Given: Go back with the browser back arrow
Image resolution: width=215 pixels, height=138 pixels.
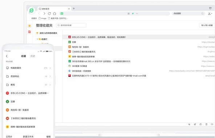Looking at the screenshot, I should click(39, 13).
